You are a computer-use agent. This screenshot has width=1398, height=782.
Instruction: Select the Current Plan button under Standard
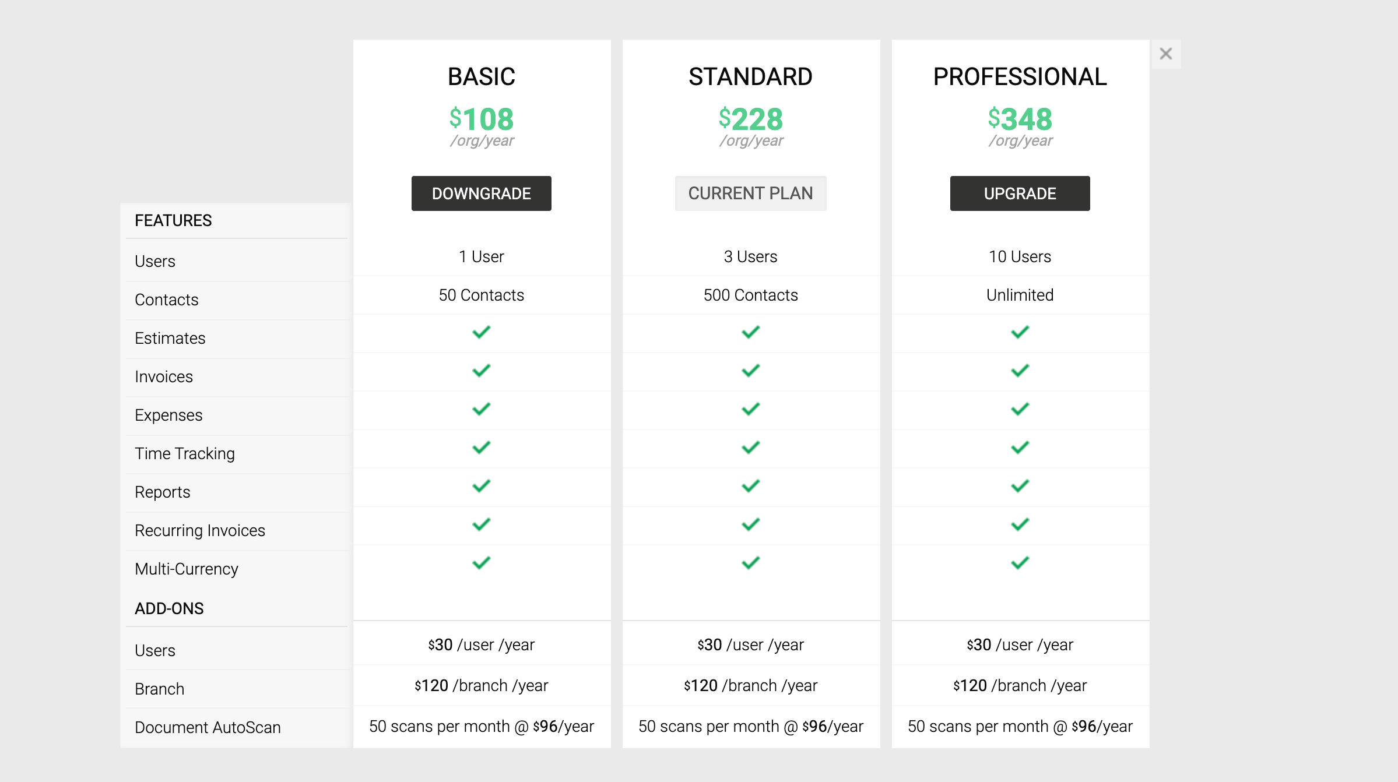(750, 193)
